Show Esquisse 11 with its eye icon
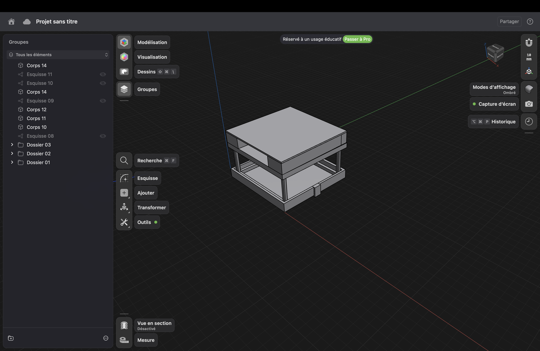540x351 pixels. (103, 74)
